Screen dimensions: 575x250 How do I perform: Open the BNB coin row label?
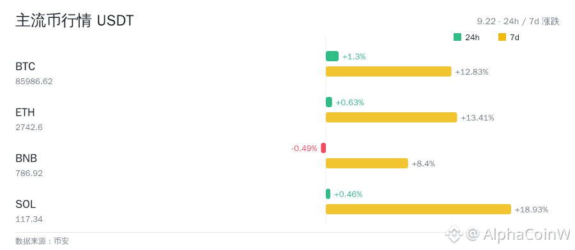pos(26,158)
